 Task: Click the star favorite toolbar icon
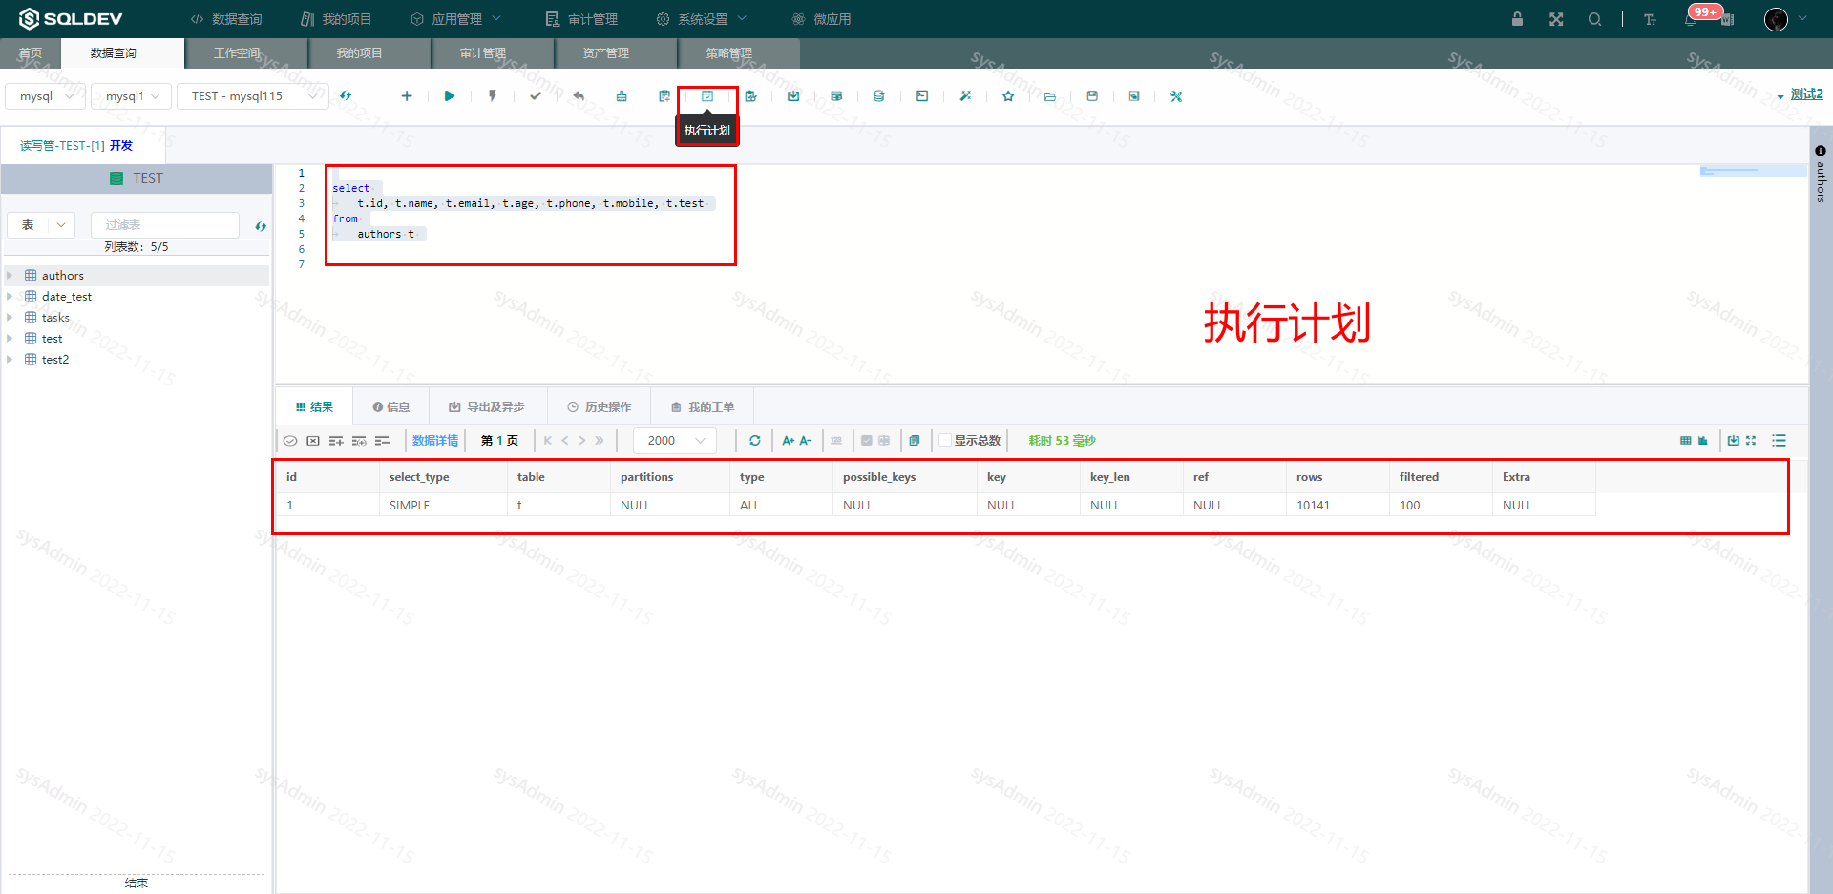pyautogui.click(x=1008, y=96)
